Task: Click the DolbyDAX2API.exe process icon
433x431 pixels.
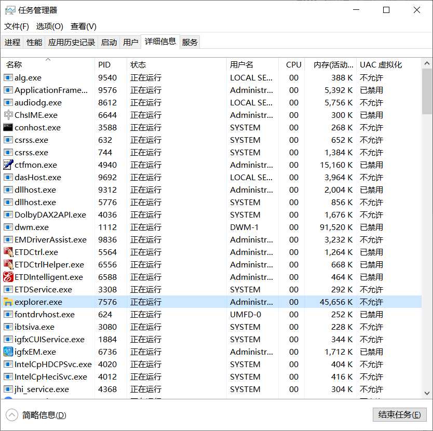Action: (x=8, y=214)
